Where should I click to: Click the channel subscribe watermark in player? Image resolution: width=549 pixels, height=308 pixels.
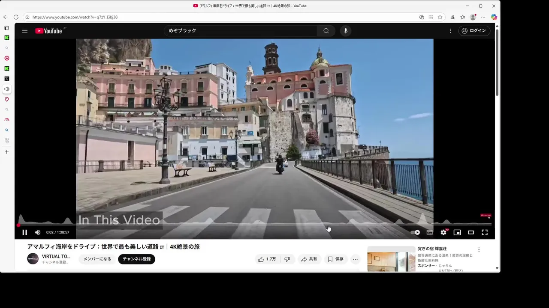click(486, 215)
